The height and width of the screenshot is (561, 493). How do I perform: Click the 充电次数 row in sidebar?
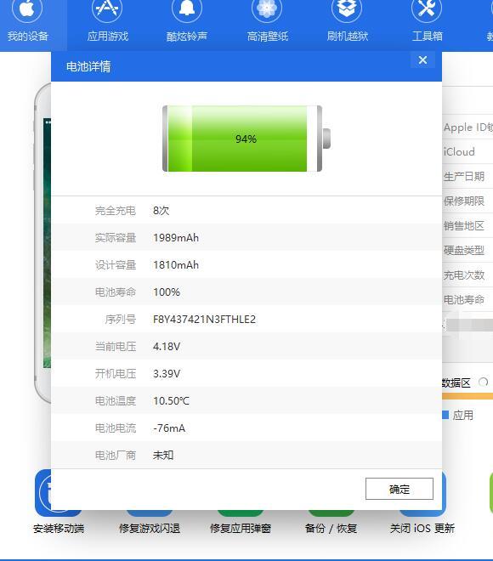coord(467,275)
